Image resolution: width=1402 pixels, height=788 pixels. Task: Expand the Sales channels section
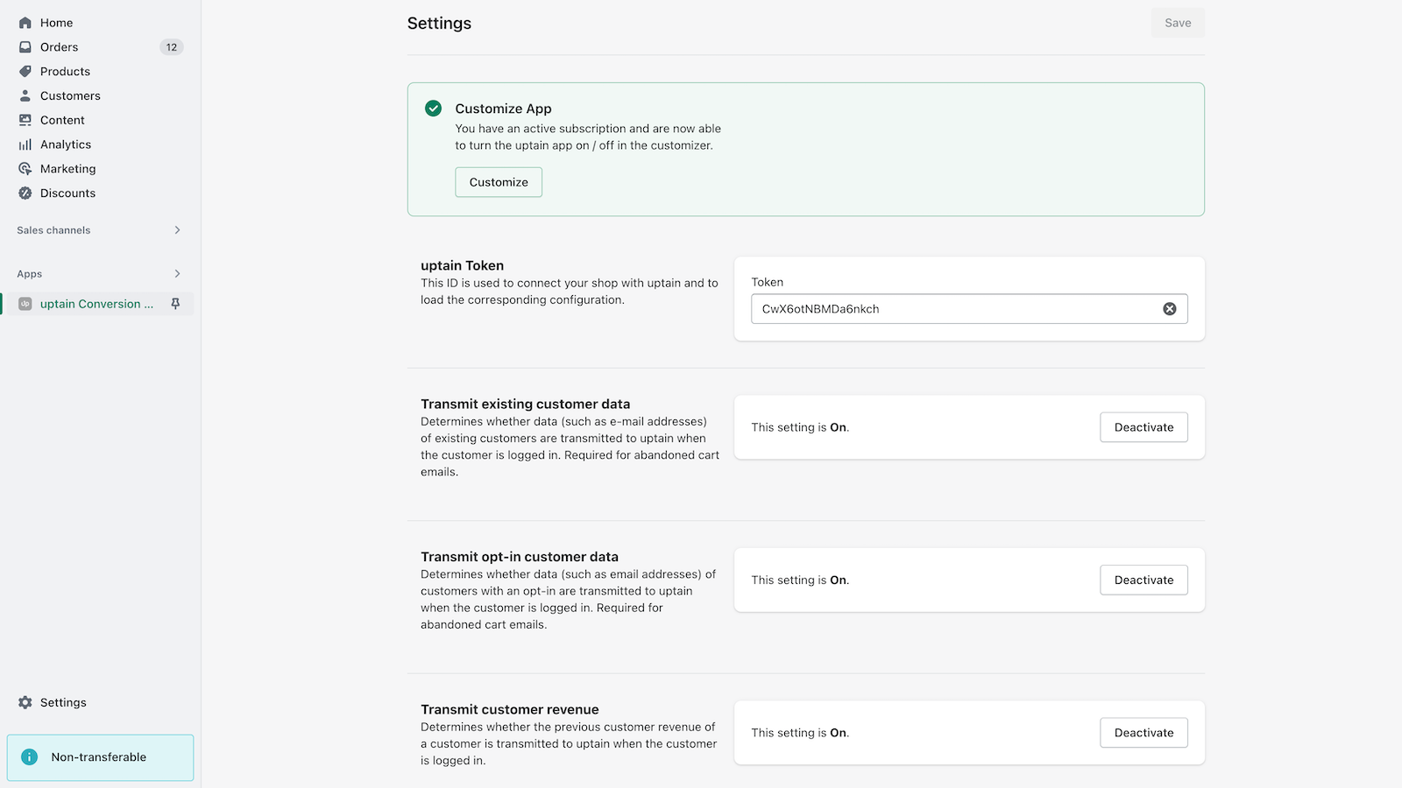point(177,230)
